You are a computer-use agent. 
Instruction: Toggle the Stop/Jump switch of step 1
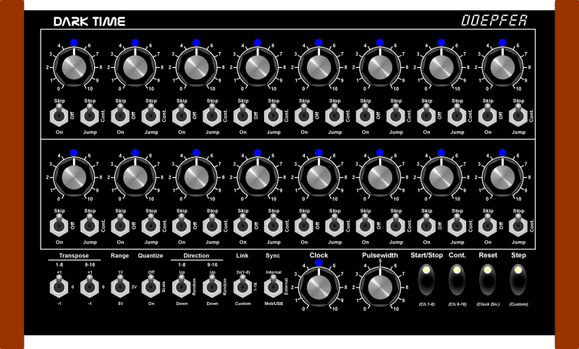tap(90, 115)
